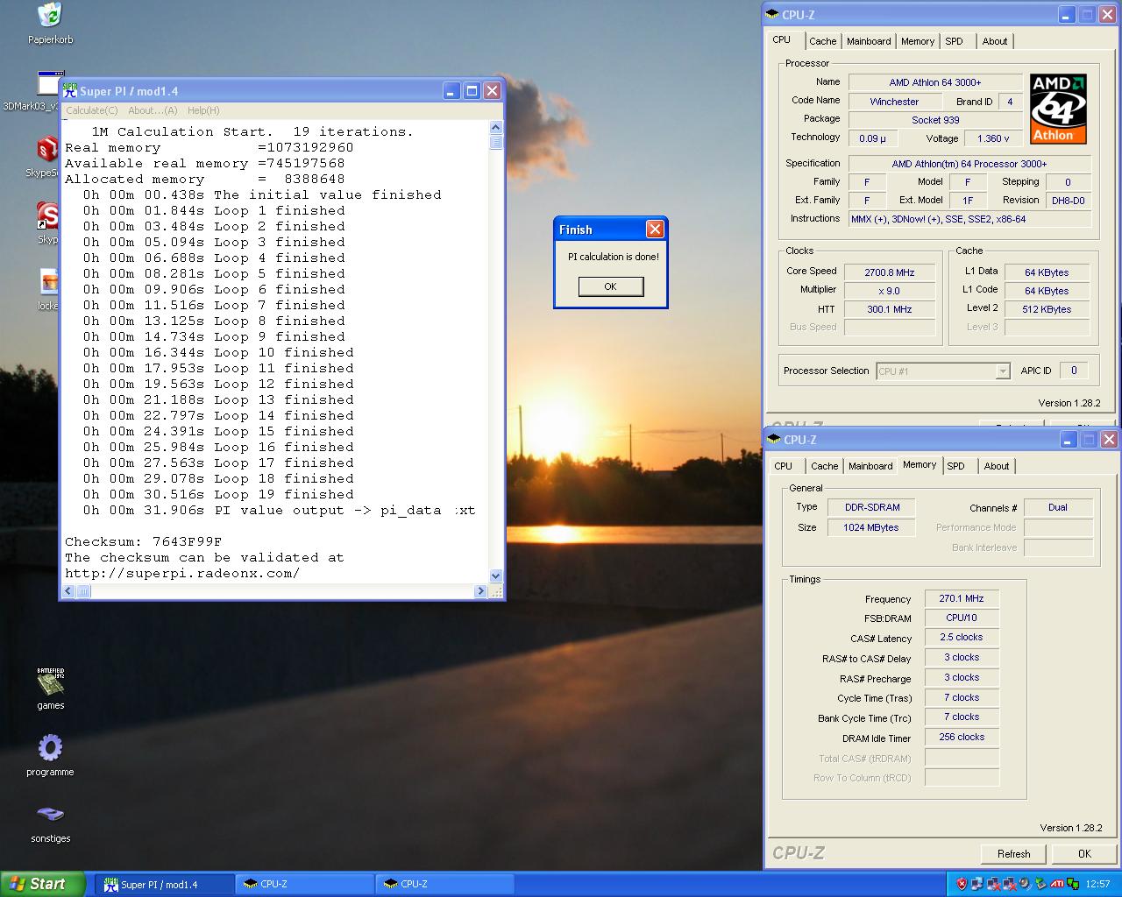Open the Papierkorb recycle bin icon

[x=50, y=16]
